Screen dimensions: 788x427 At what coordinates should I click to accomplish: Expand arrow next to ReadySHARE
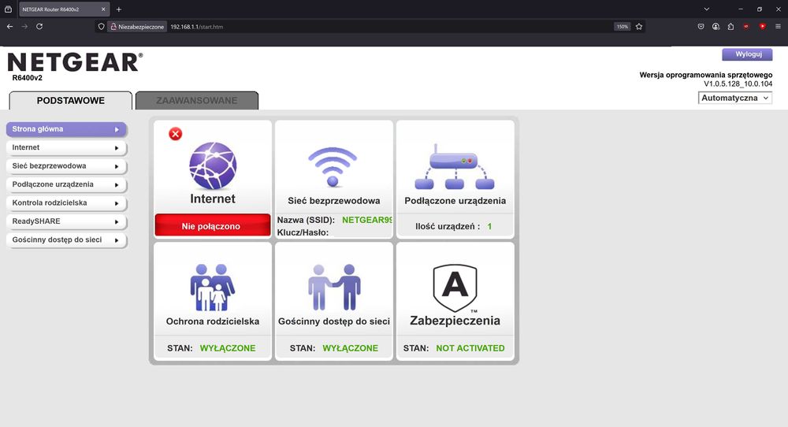(117, 221)
